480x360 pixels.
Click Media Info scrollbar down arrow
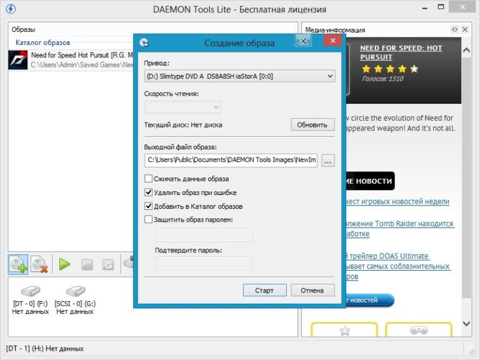pos(466,323)
